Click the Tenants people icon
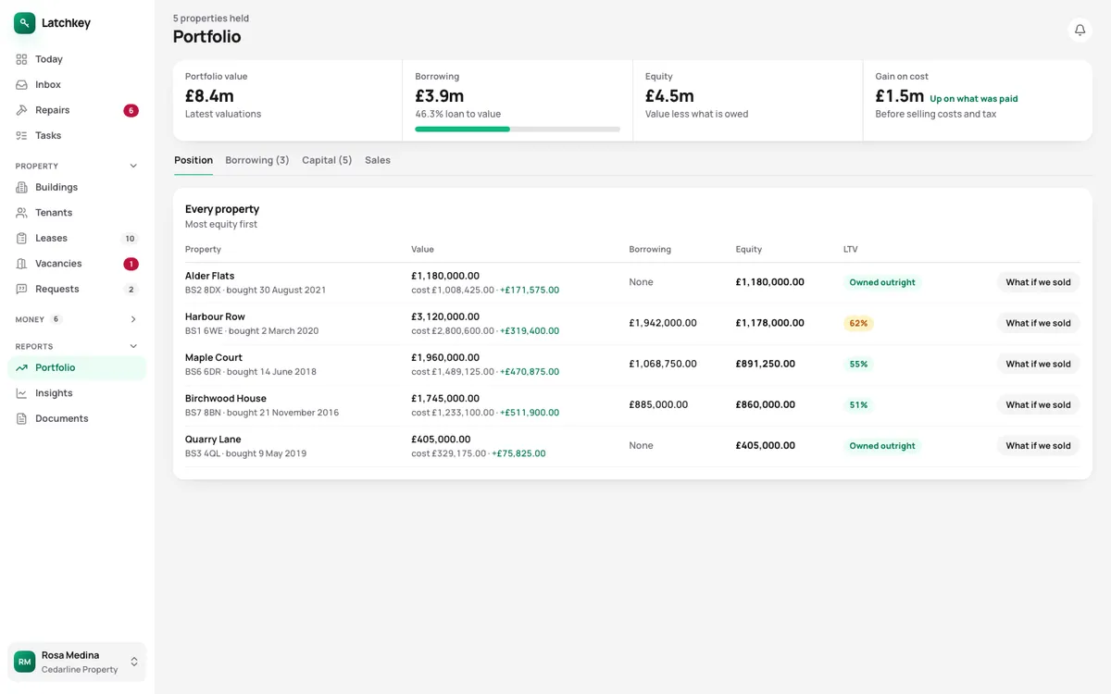Image resolution: width=1111 pixels, height=694 pixels. (x=21, y=213)
